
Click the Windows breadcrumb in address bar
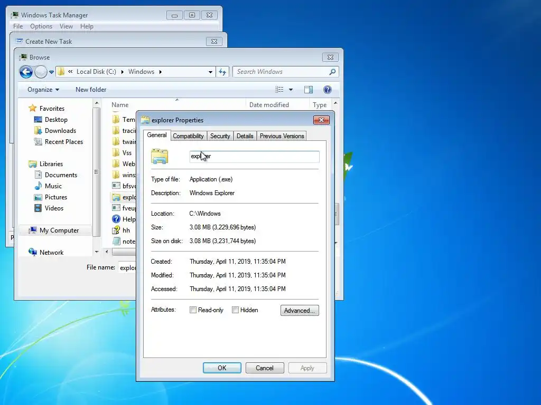(141, 72)
